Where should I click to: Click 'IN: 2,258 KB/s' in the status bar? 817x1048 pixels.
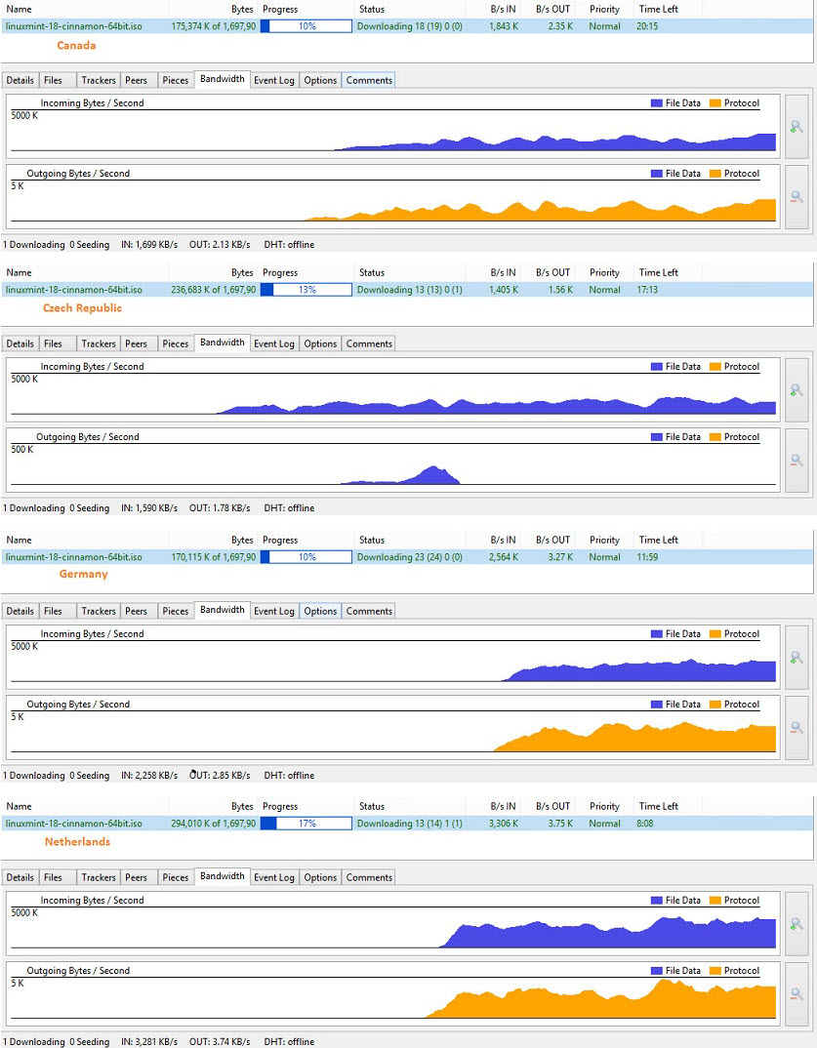point(149,776)
